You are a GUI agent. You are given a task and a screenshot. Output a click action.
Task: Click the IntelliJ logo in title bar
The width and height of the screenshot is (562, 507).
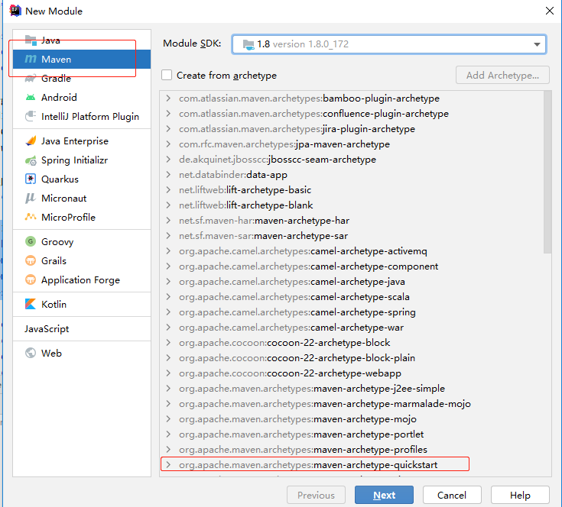tap(15, 11)
